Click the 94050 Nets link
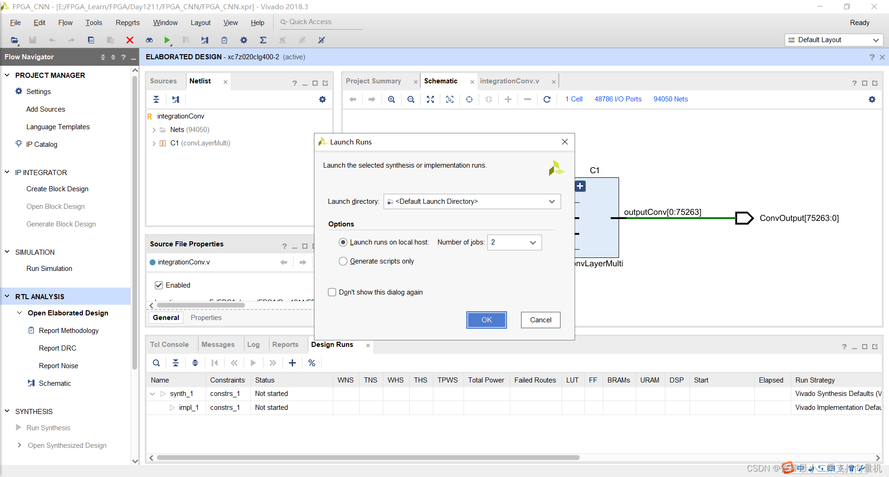 pos(670,99)
